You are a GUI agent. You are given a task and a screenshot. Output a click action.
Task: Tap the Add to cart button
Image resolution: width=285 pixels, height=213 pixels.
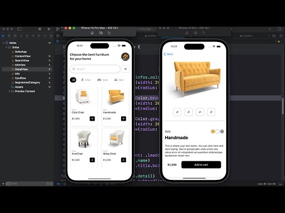click(201, 164)
